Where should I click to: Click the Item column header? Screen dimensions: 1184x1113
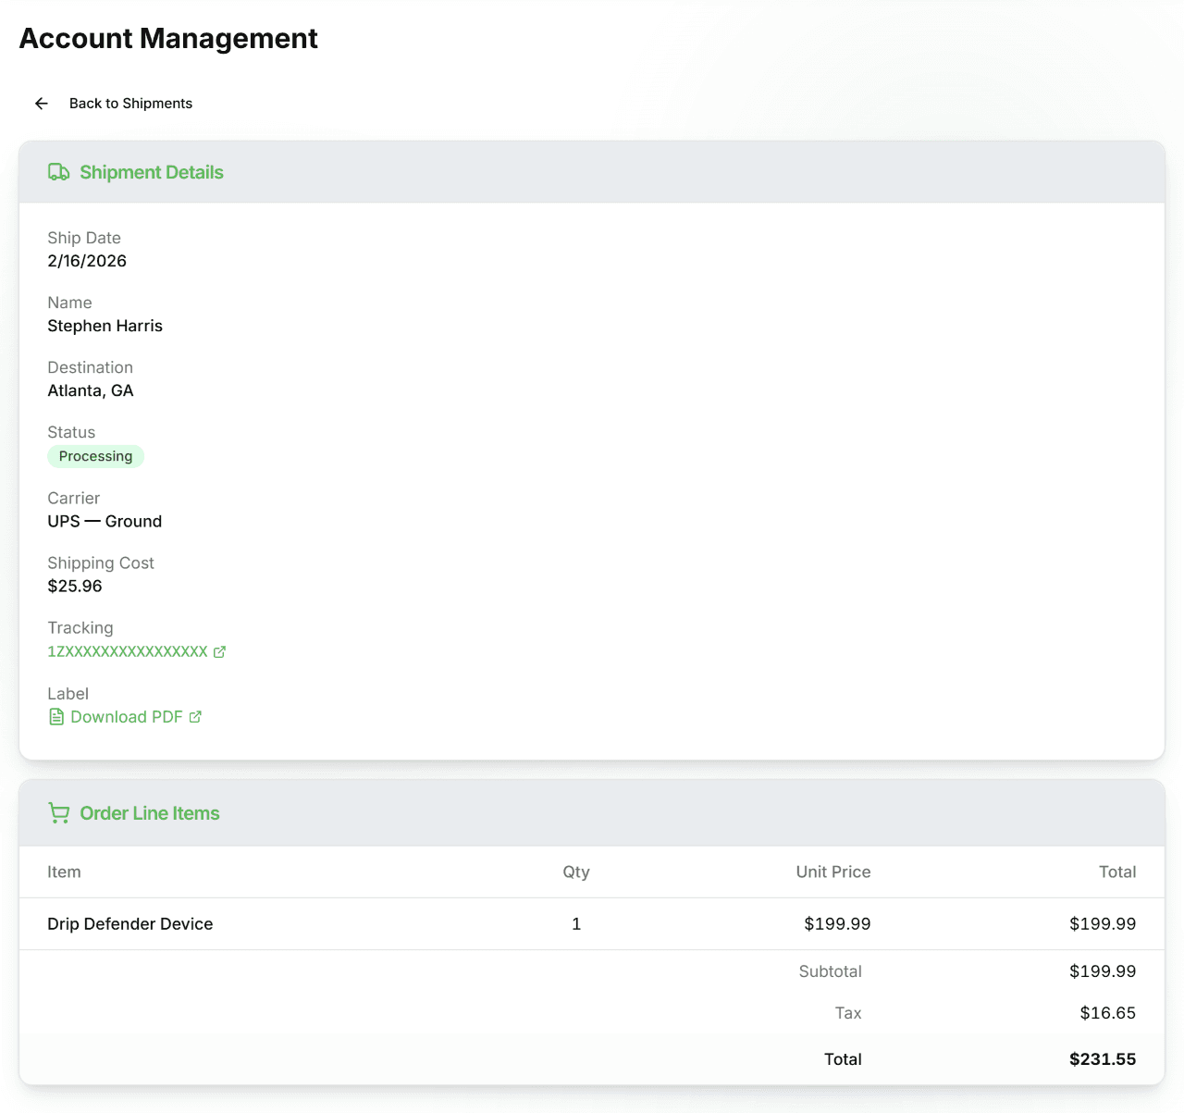(x=64, y=872)
